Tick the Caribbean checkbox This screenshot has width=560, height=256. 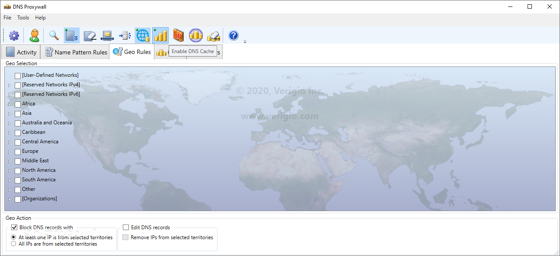(x=18, y=133)
